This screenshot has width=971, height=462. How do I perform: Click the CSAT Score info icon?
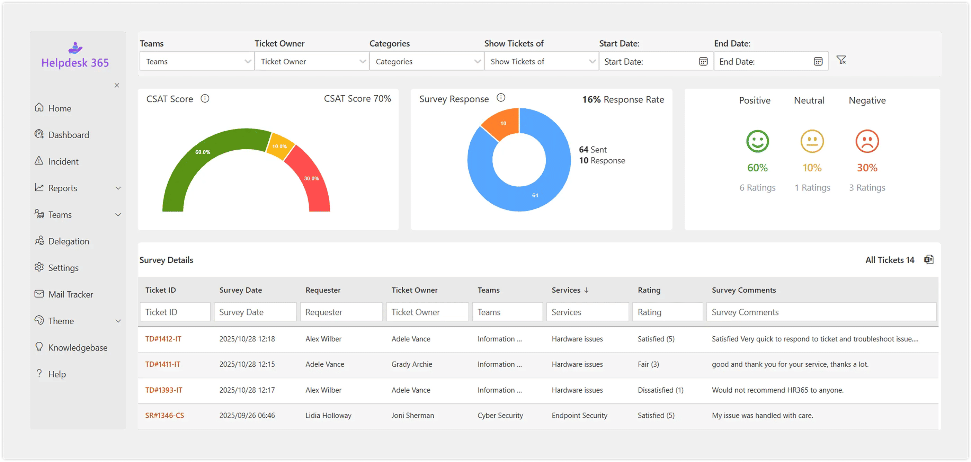pos(205,98)
